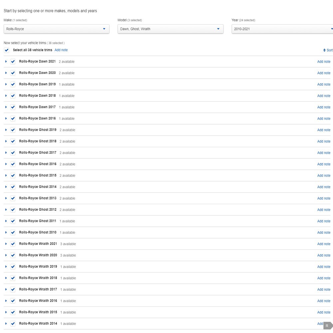Screen dimensions: 333x333
Task: Click the Rolls-Royce Dawn 2020 label
Action: point(37,73)
